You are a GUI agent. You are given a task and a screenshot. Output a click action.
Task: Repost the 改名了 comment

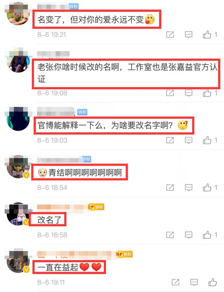tap(170, 235)
